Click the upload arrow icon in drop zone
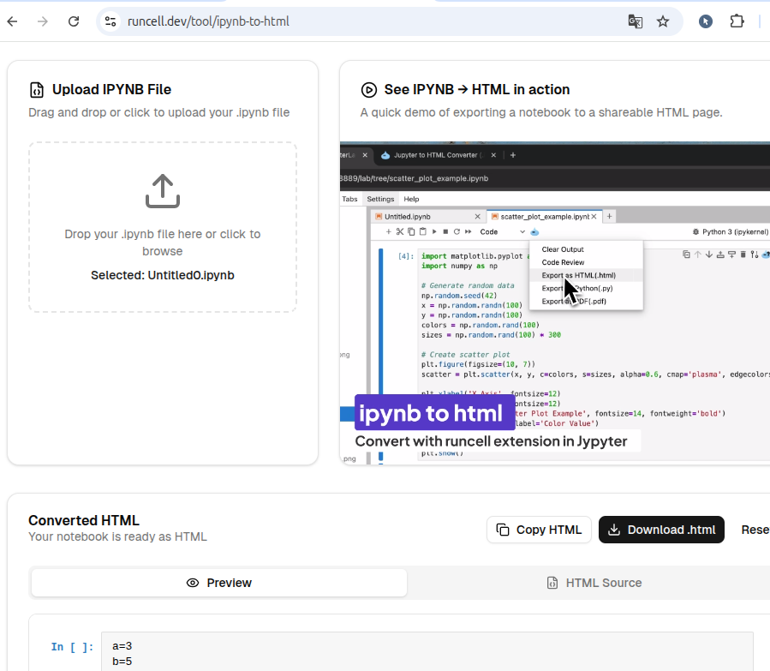The height and width of the screenshot is (671, 770). point(163,191)
